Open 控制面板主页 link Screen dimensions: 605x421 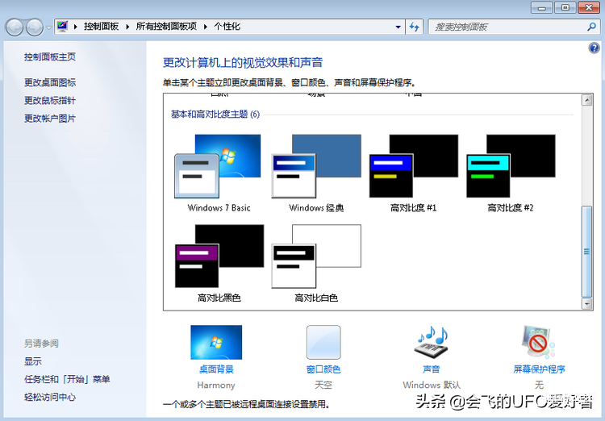tap(50, 57)
